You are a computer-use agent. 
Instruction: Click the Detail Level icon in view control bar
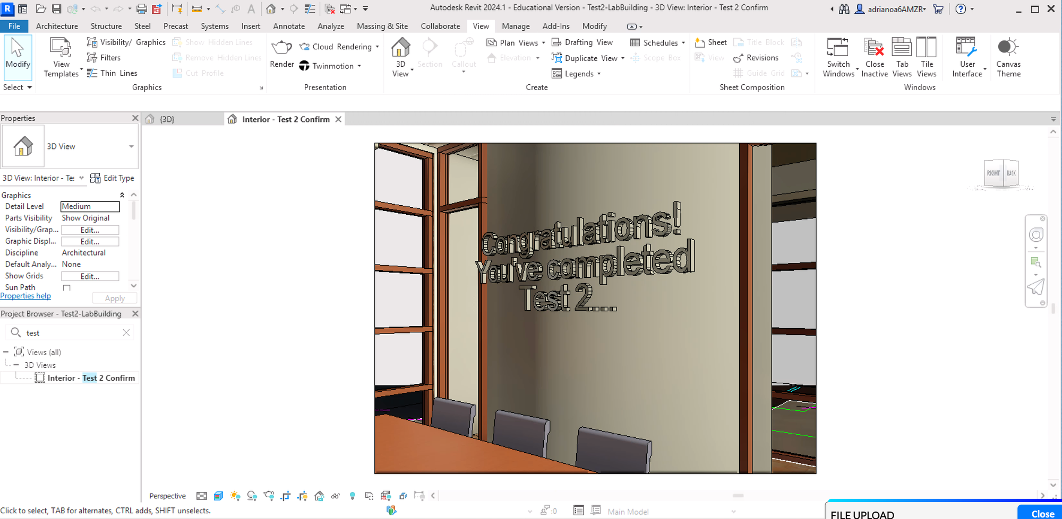[202, 496]
